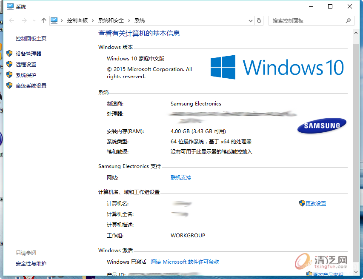Go up one level with Up arrow
The image size is (363, 279).
(44, 20)
